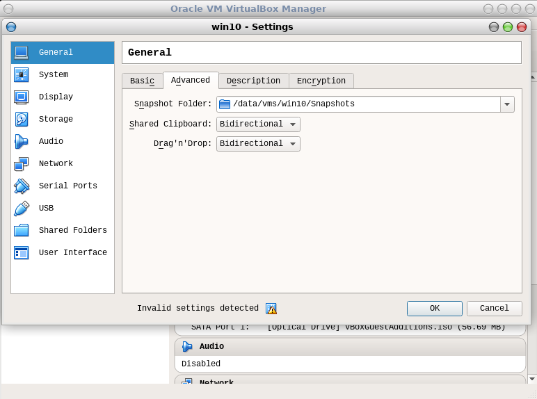The height and width of the screenshot is (399, 537).
Task: Open Network settings icon
Action: 22,164
